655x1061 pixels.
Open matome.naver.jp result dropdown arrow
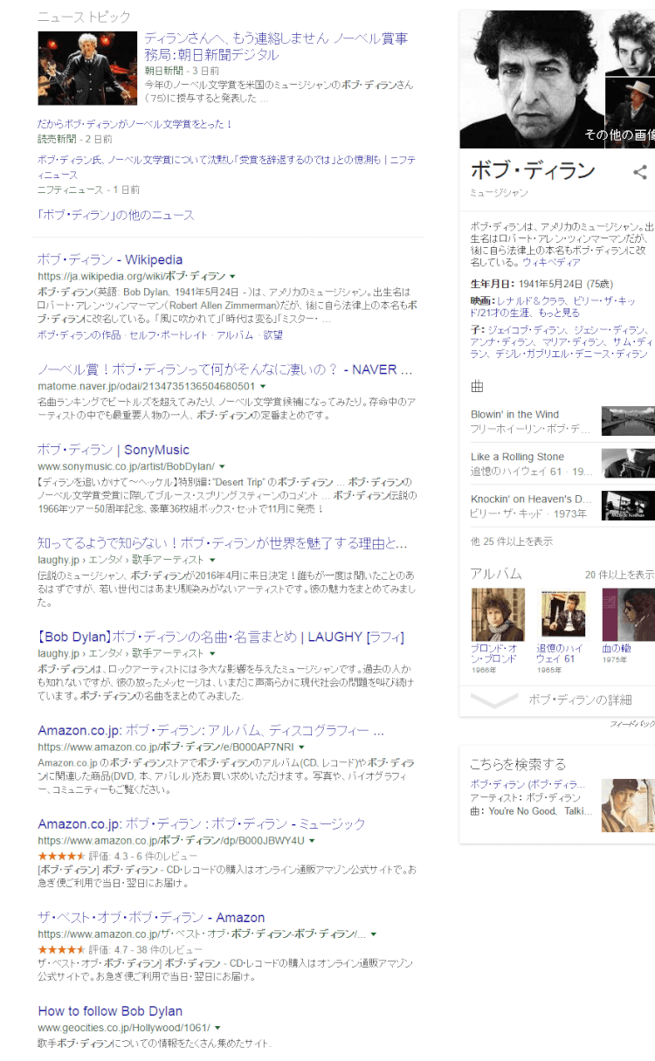pos(264,385)
